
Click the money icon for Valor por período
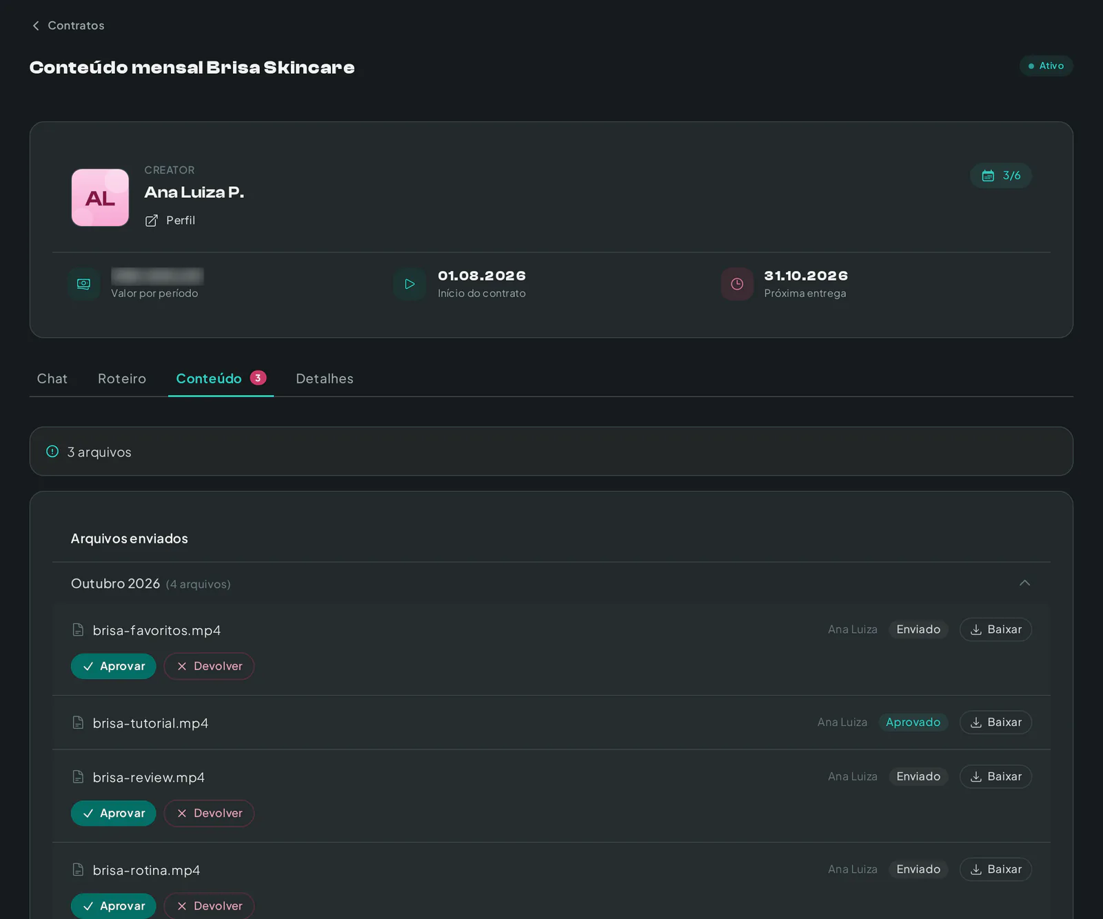pos(84,284)
